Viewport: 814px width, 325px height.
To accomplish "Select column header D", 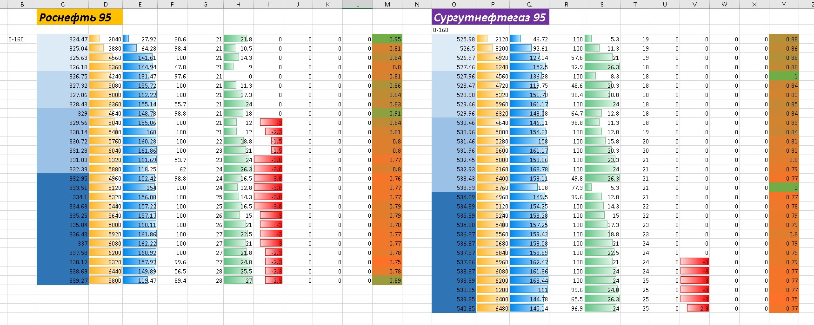I will coord(106,4).
